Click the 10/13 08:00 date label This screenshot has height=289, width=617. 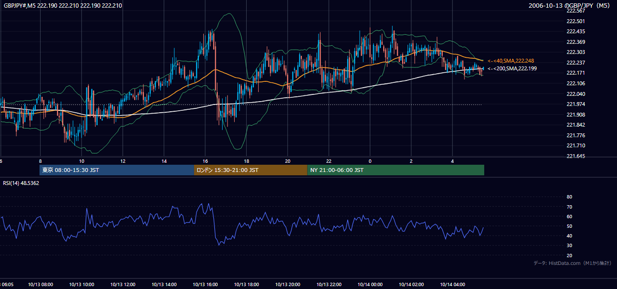[41, 285]
